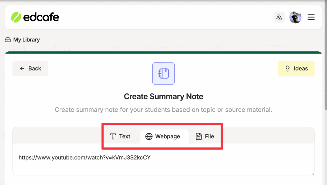Switch to the File tab
327x185 pixels.
point(205,137)
